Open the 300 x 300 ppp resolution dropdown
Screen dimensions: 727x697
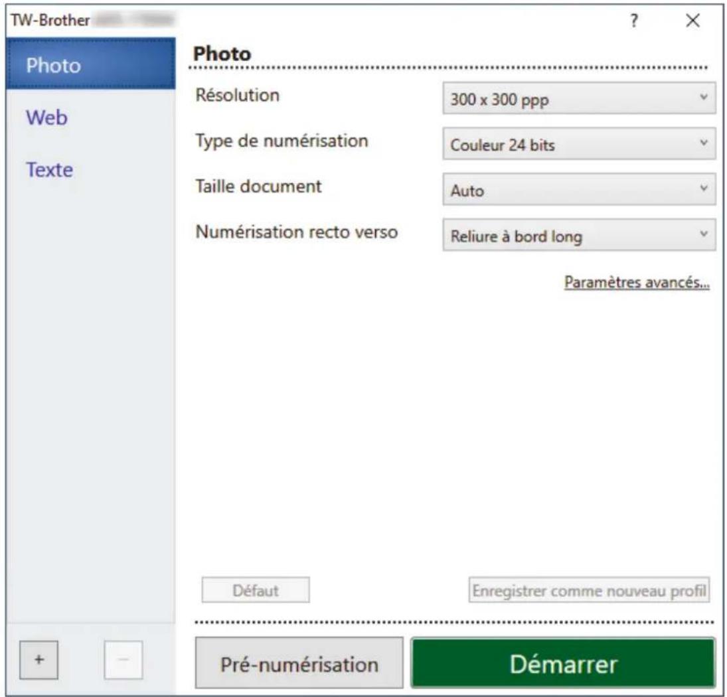click(579, 98)
